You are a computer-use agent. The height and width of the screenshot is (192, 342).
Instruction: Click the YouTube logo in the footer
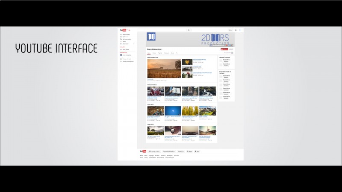143,151
